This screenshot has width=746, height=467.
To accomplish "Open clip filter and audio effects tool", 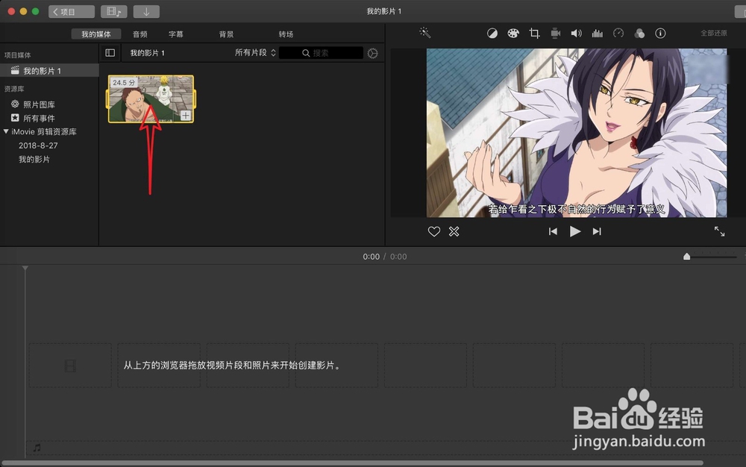I will point(639,34).
